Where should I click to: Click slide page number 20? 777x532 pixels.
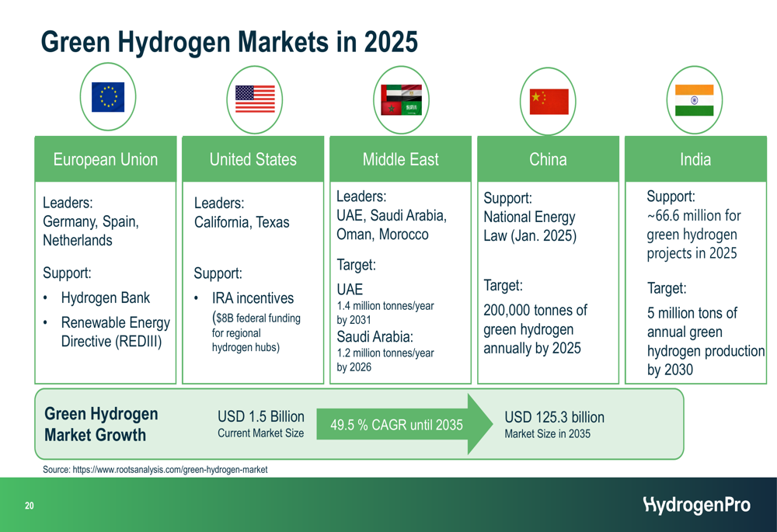point(30,506)
